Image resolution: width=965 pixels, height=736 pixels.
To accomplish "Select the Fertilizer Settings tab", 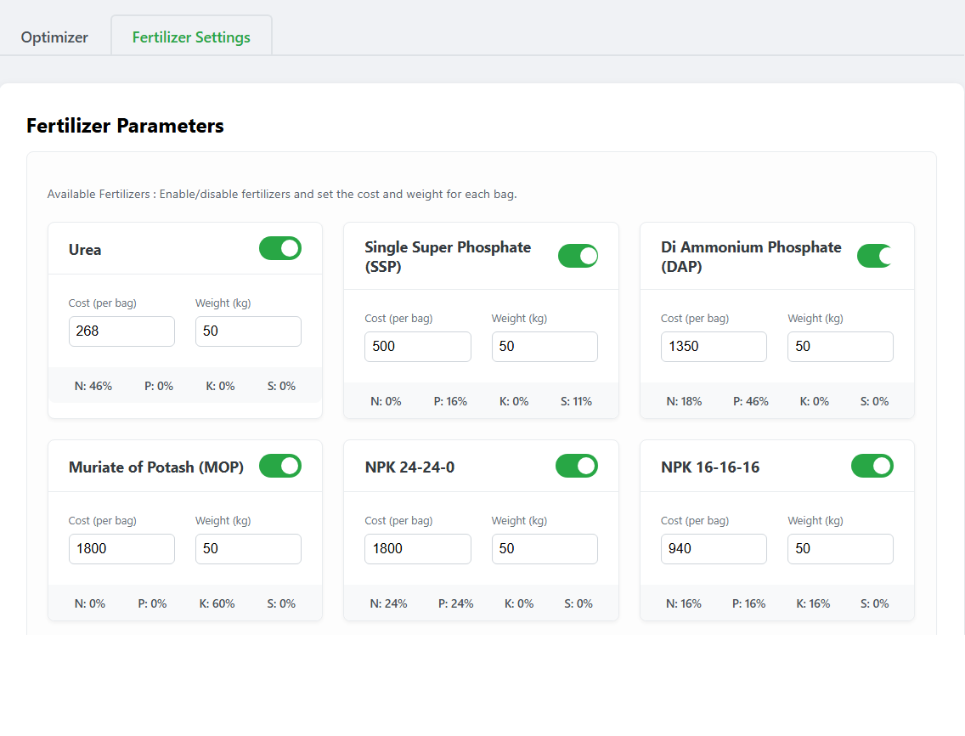I will coord(191,37).
